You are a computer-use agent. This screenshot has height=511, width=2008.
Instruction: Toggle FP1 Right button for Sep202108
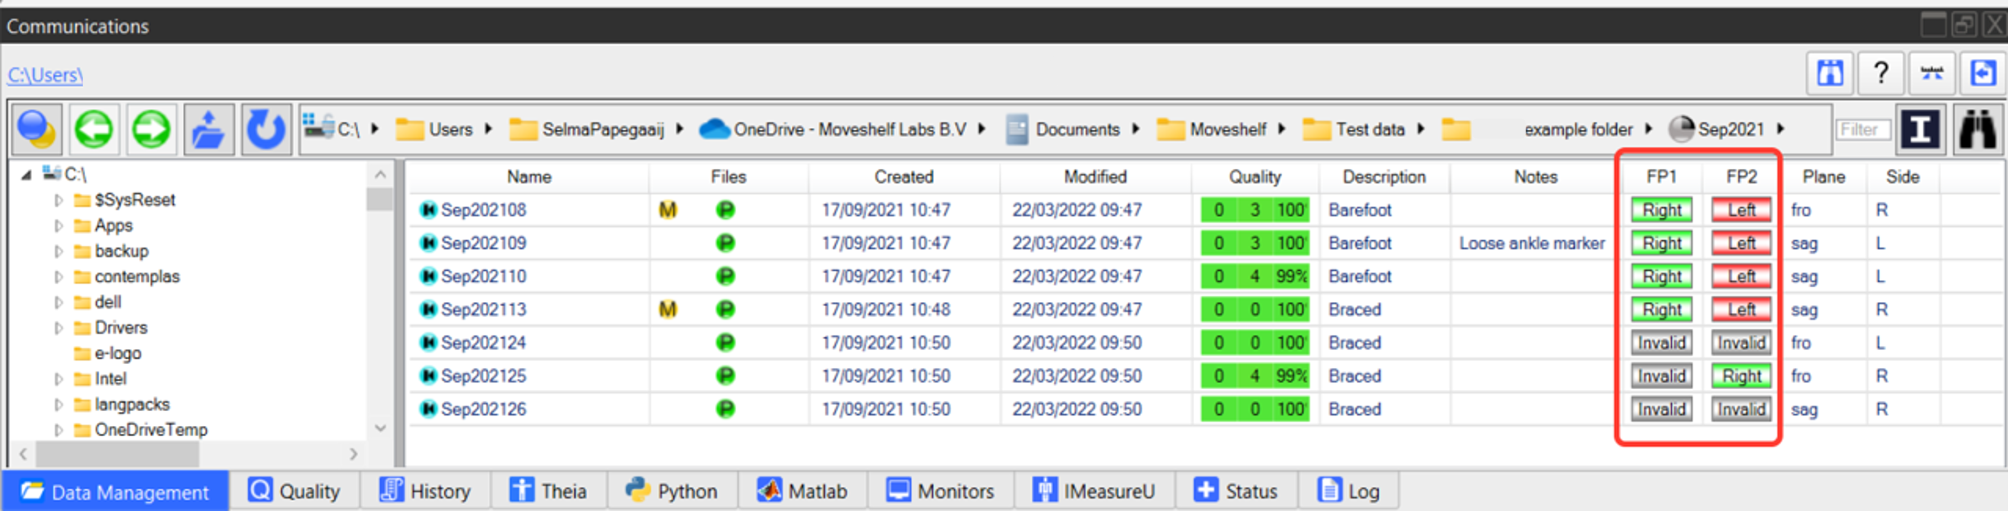[1661, 210]
